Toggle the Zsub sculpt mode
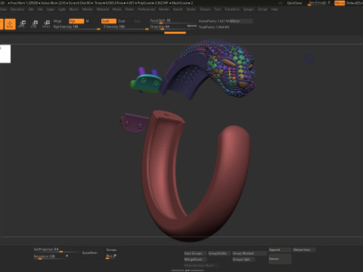Image resolution: width=363 pixels, height=272 pixels. tap(122, 21)
